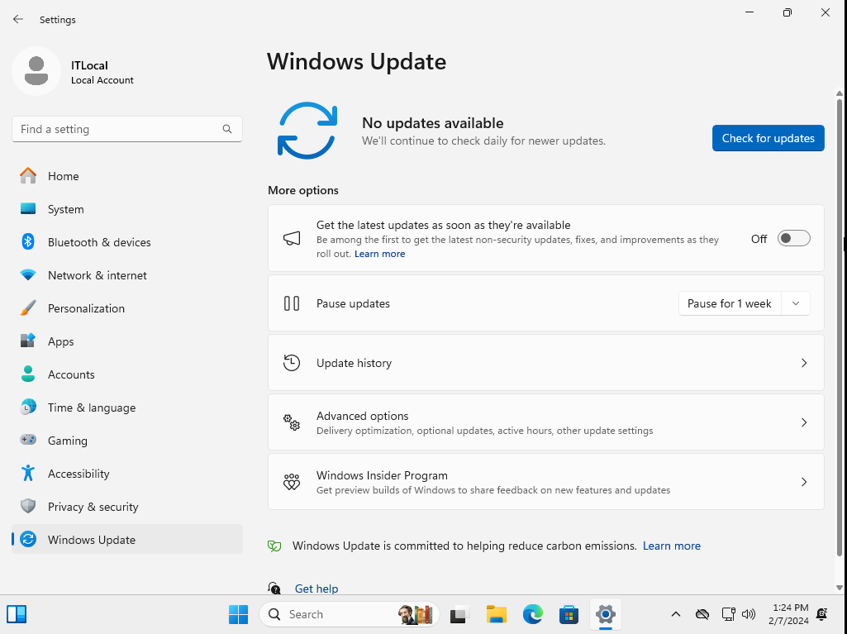Click the Windows Update sync icon in sidebar
Image resolution: width=847 pixels, height=634 pixels.
coord(28,540)
